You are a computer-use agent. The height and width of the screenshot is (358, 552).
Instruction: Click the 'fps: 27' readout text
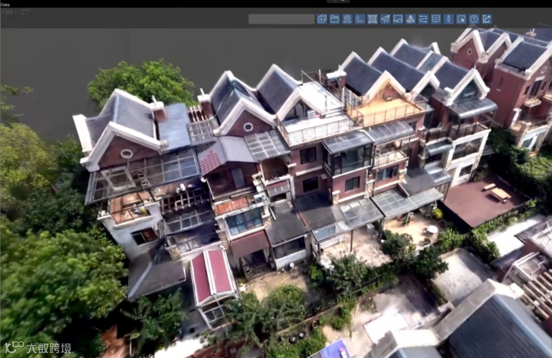[x=15, y=12]
